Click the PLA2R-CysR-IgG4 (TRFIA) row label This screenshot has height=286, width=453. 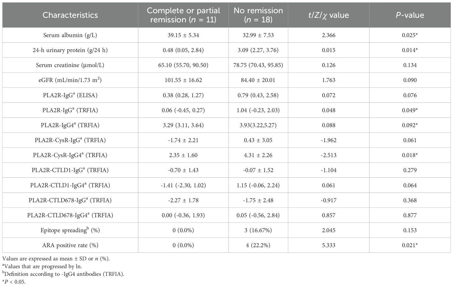point(70,155)
